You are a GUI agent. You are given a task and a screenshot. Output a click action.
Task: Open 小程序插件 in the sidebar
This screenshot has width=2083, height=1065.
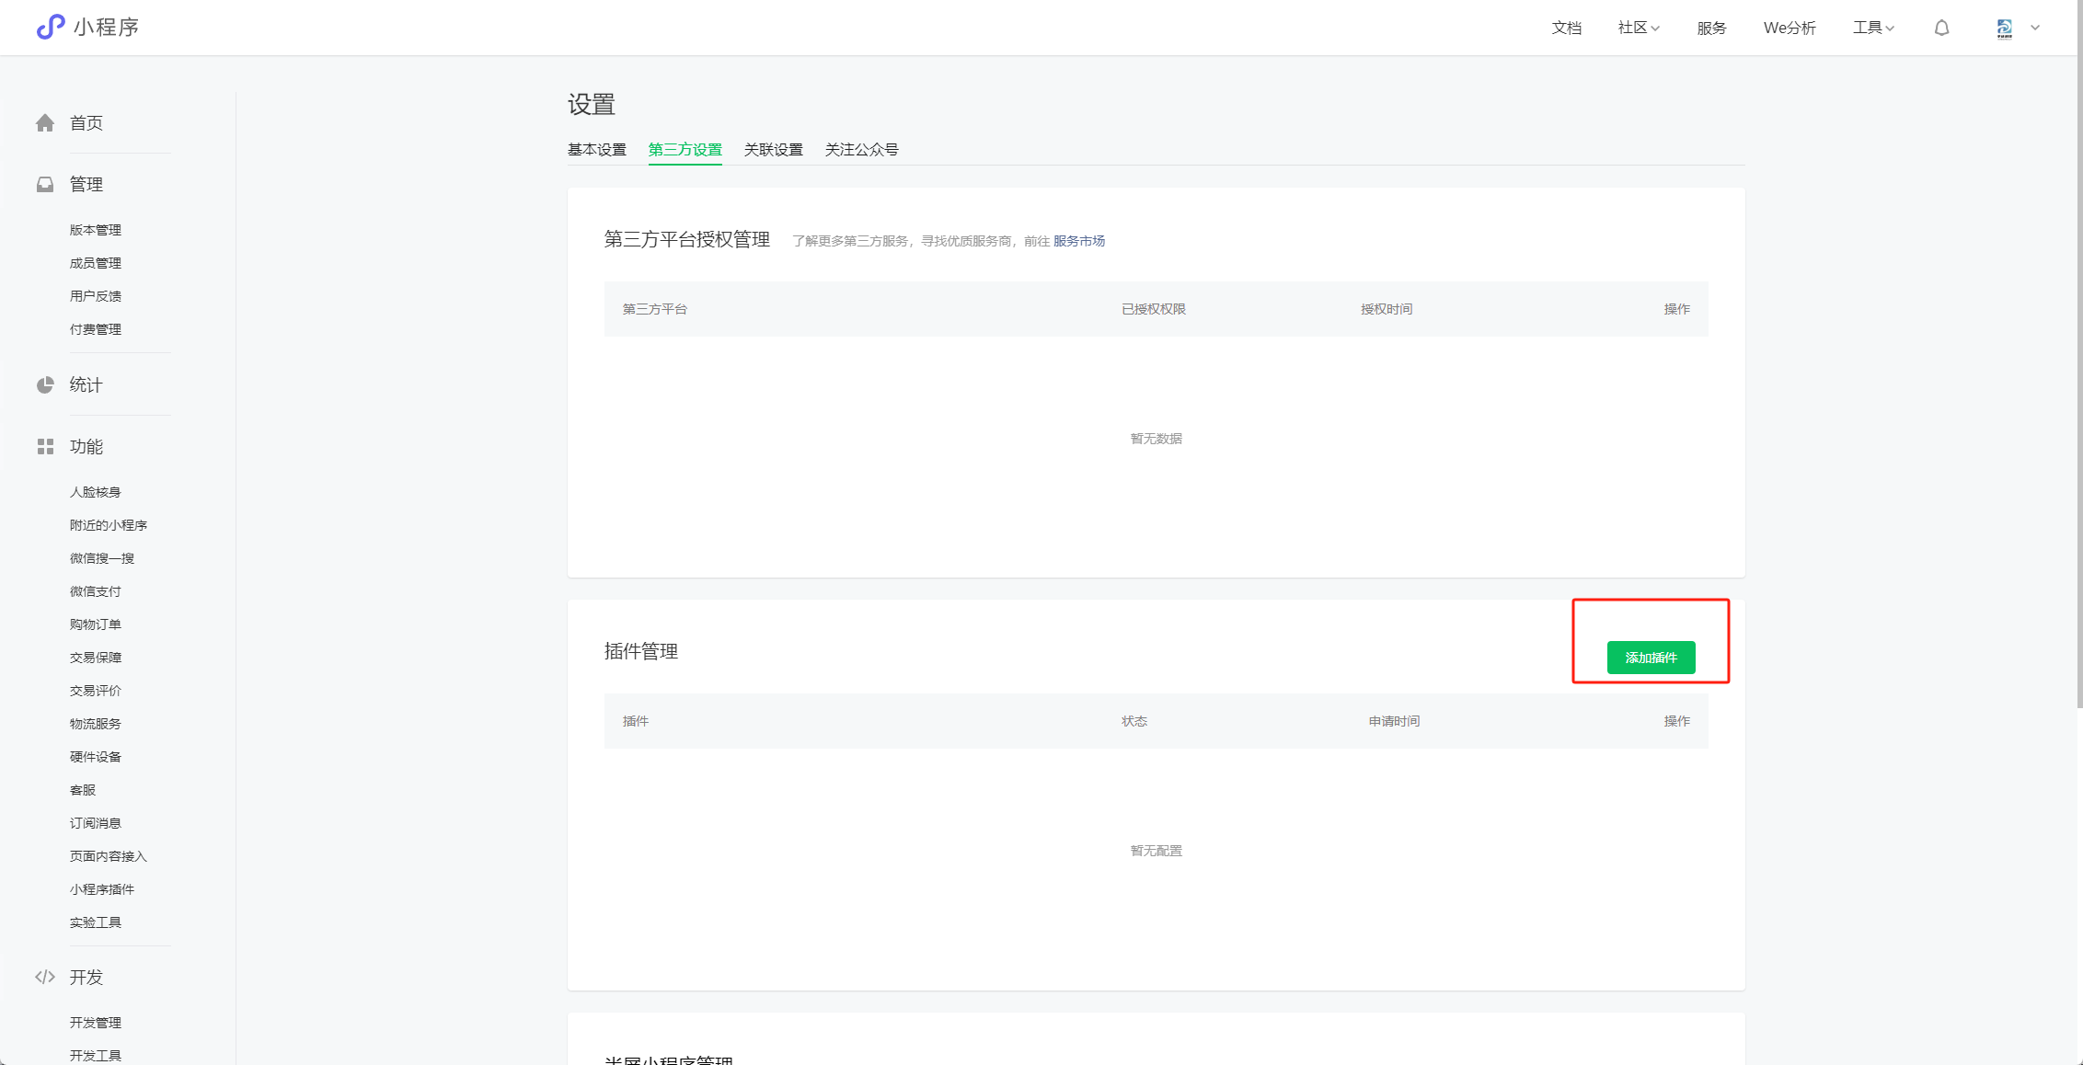102,889
